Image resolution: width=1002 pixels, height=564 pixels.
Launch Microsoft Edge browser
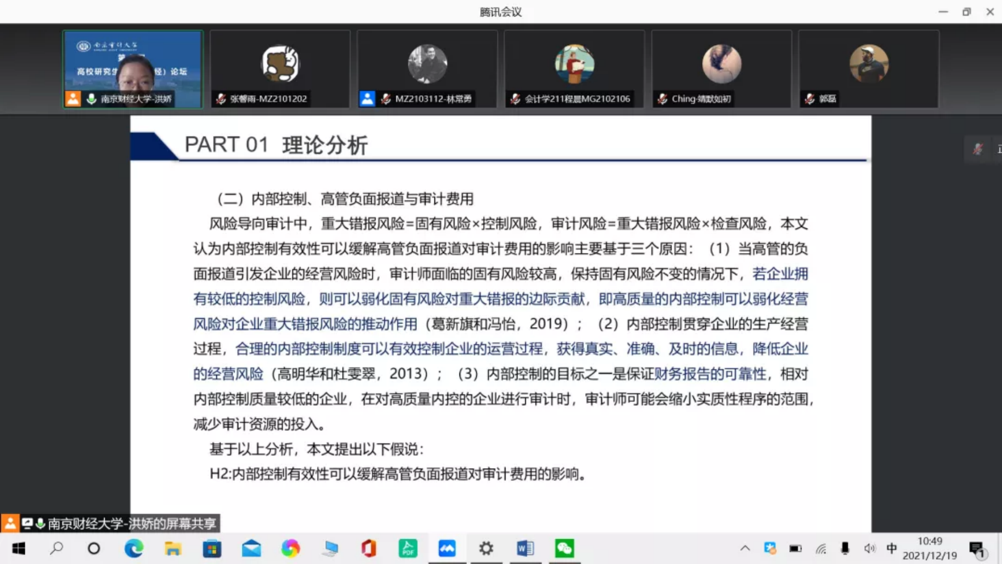click(134, 549)
